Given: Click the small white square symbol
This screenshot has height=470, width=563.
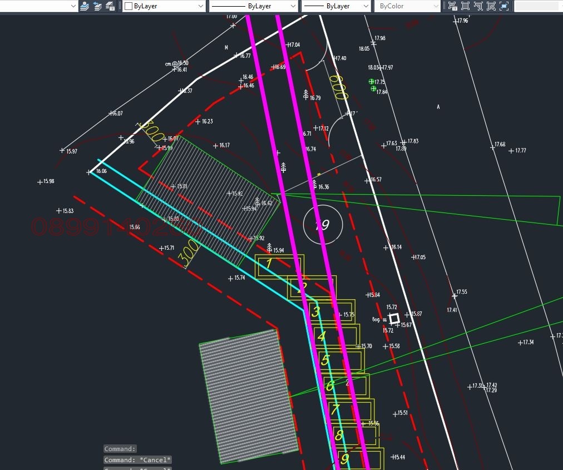Looking at the screenshot, I should point(394,319).
